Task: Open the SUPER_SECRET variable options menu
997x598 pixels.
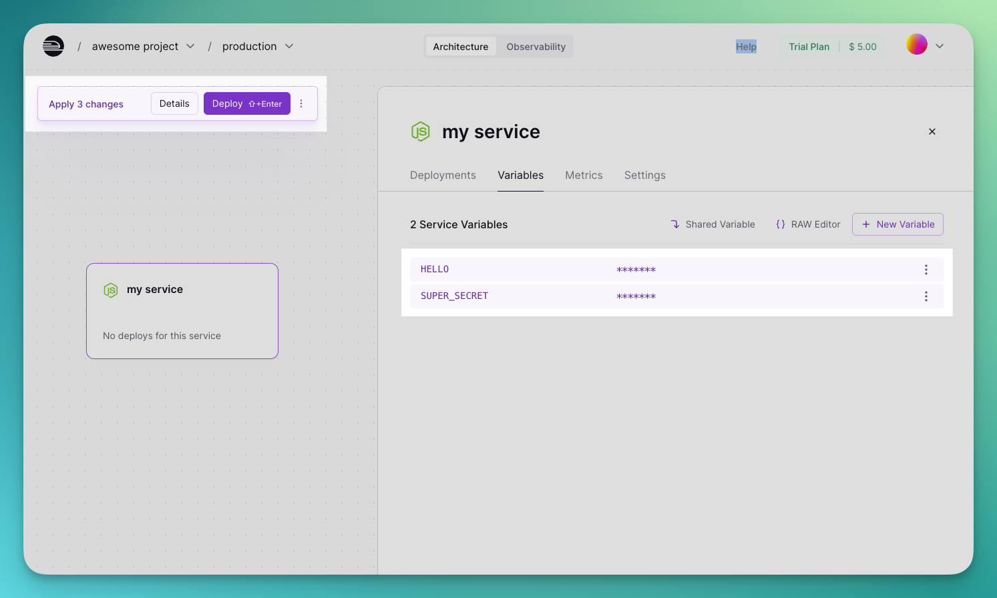Action: [x=926, y=296]
